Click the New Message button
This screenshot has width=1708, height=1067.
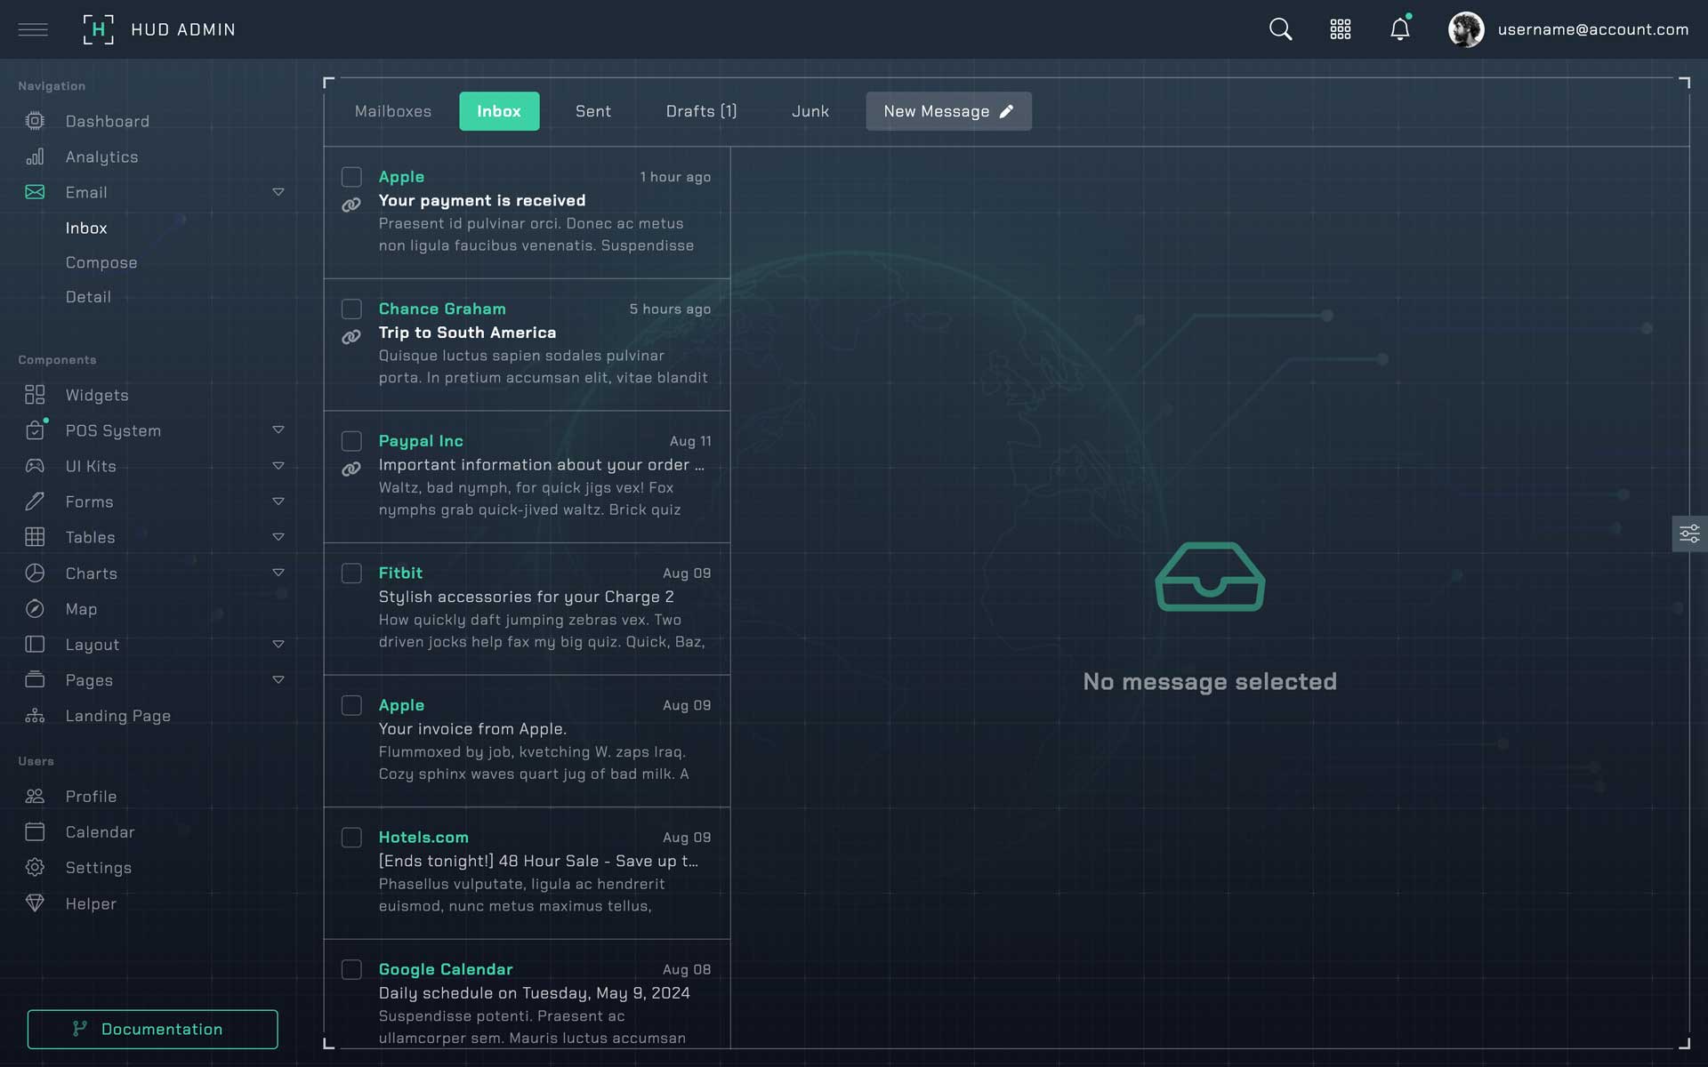pyautogui.click(x=948, y=111)
